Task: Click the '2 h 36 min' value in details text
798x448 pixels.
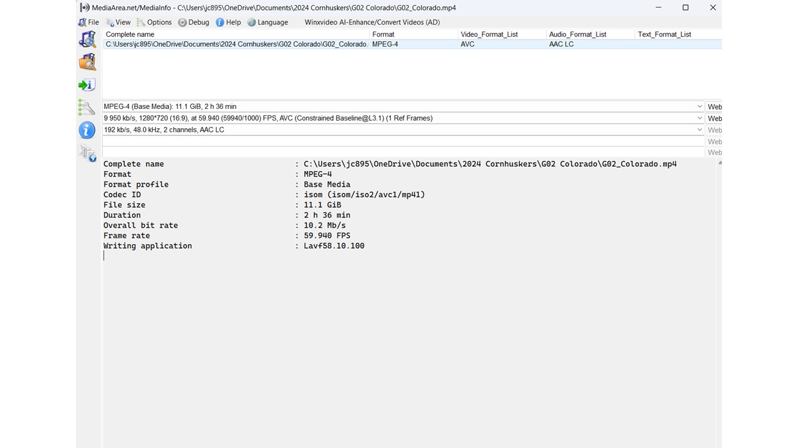Action: (x=327, y=215)
